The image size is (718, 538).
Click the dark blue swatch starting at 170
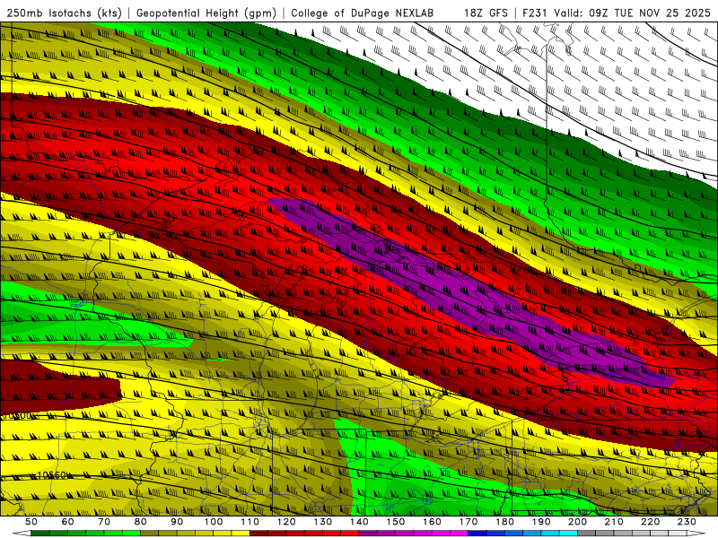[477, 534]
